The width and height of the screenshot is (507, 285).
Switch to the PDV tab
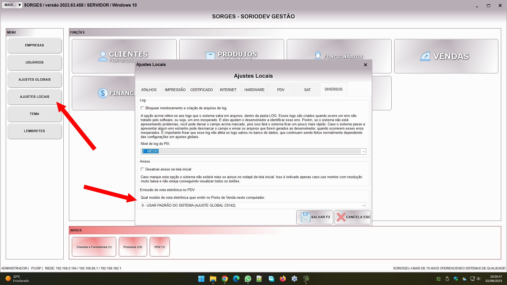coord(281,90)
